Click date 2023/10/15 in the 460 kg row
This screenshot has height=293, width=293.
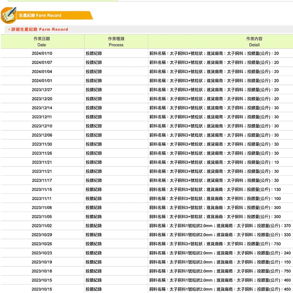coord(42,280)
